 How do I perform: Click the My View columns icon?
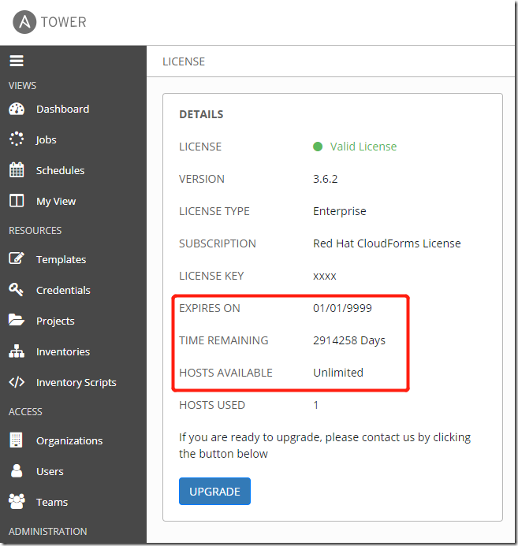[x=17, y=201]
